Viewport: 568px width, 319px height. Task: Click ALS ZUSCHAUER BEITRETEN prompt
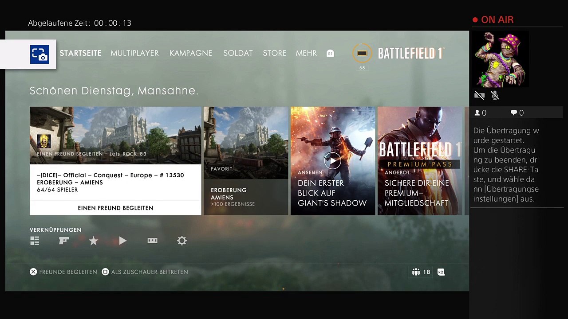coord(145,272)
